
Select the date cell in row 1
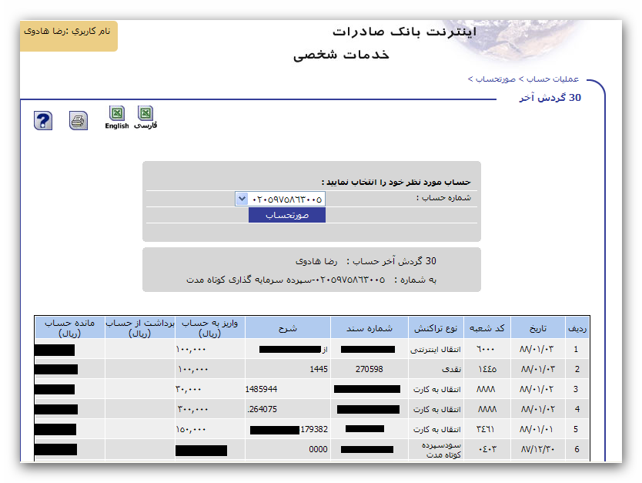[x=537, y=349]
